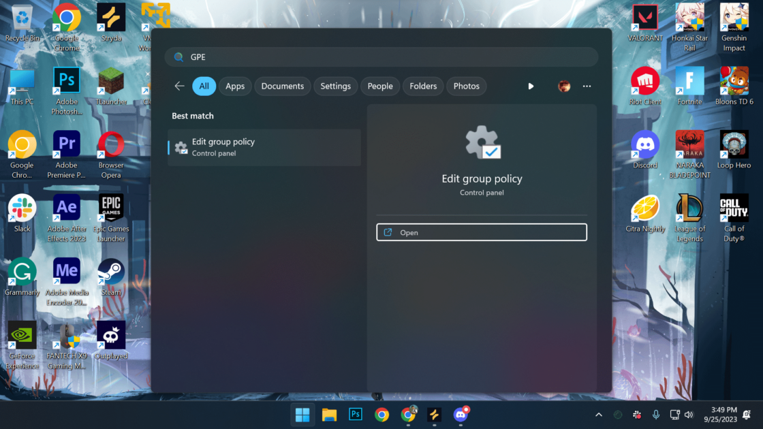Click the Open button for group policy
Screen dimensions: 763x429
pyautogui.click(x=481, y=232)
